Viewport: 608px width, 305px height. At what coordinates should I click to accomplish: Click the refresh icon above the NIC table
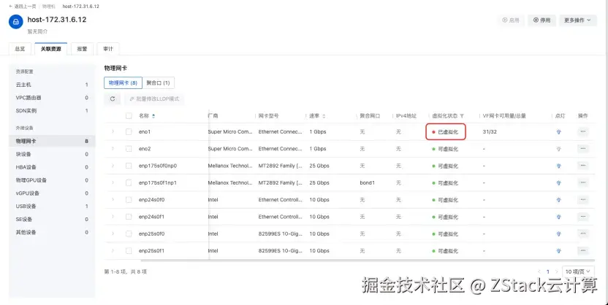point(113,99)
